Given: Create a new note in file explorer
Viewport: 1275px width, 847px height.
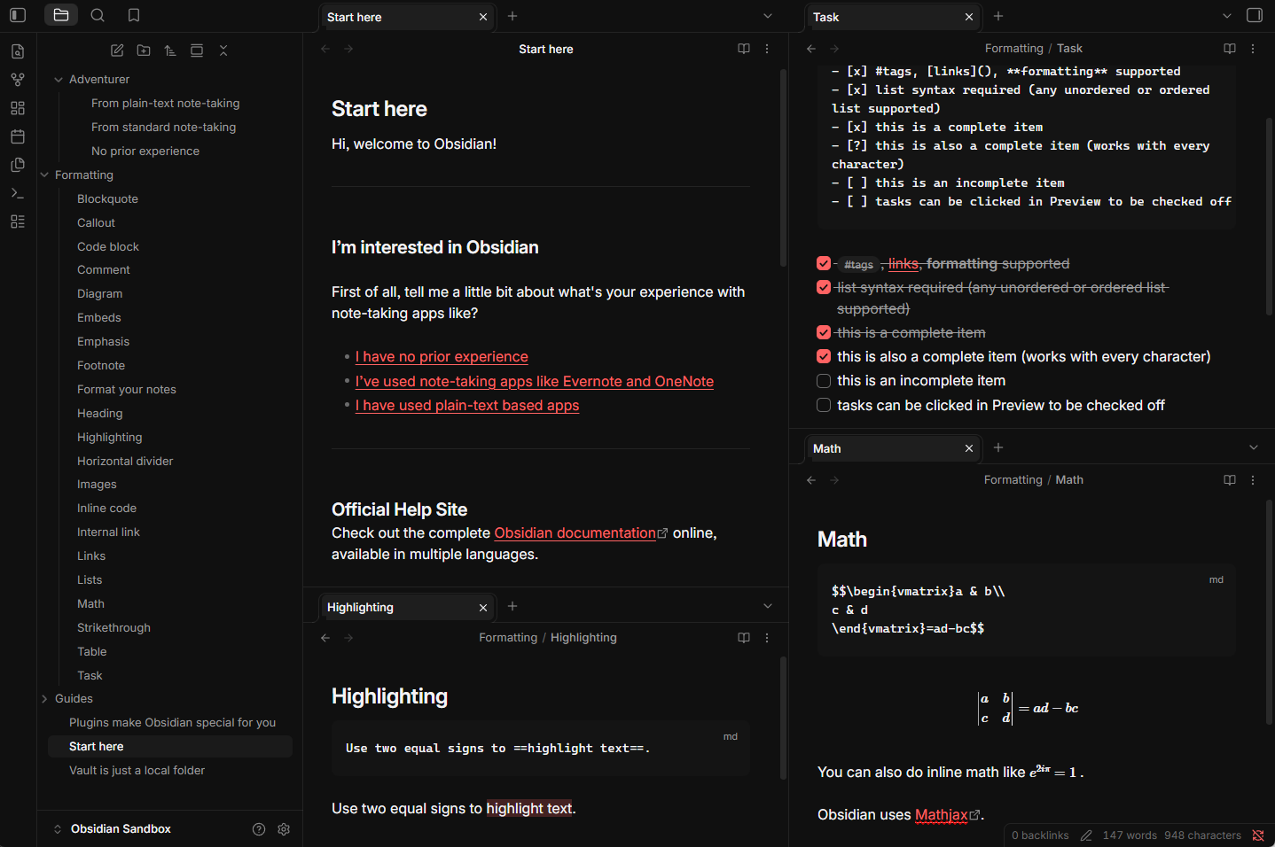Looking at the screenshot, I should [117, 51].
